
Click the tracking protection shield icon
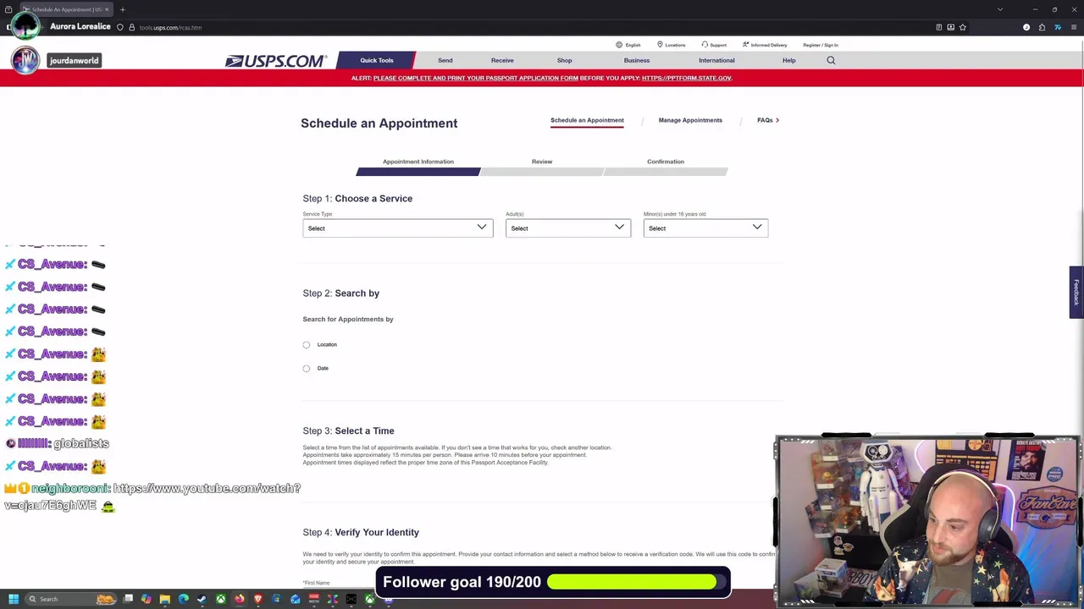pyautogui.click(x=120, y=27)
